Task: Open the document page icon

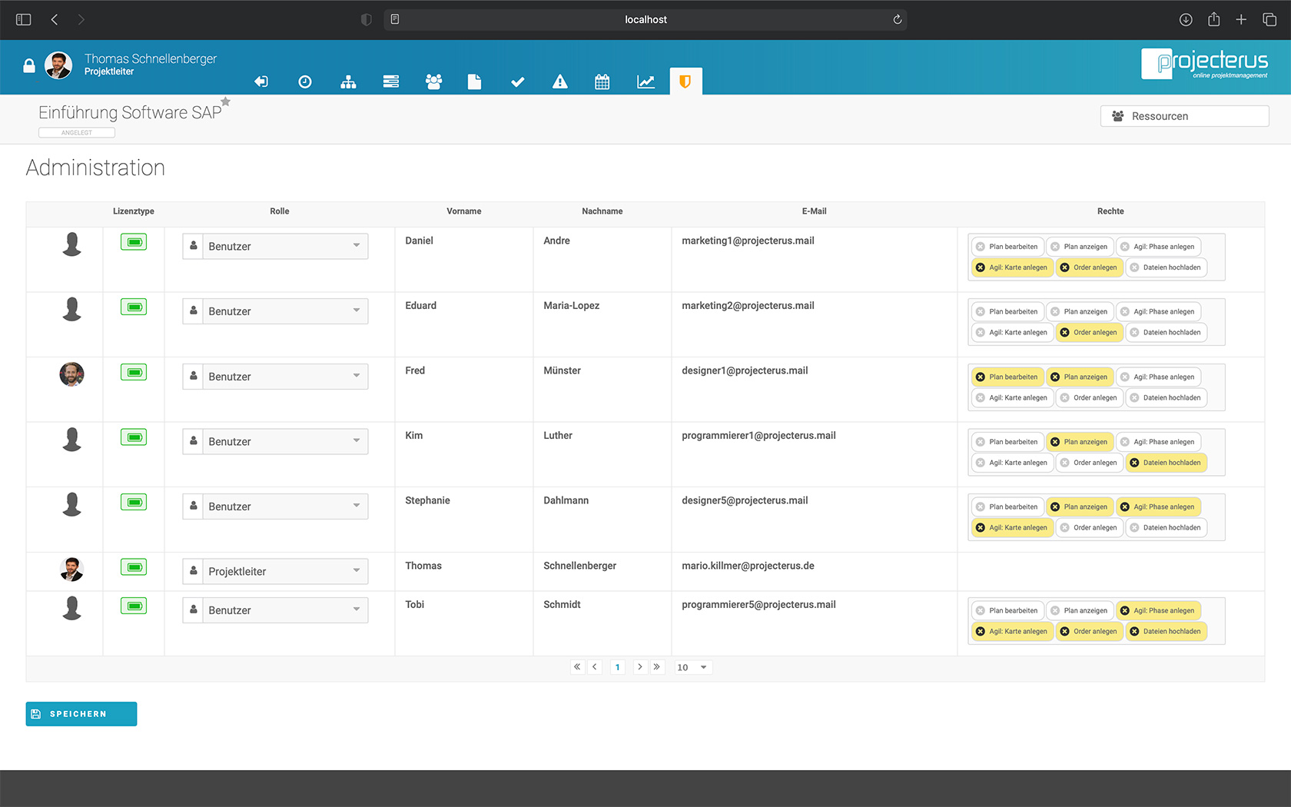Action: coord(474,81)
